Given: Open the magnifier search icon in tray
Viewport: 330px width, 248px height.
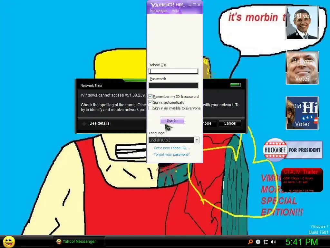Looking at the screenshot, I should pyautogui.click(x=250, y=242).
